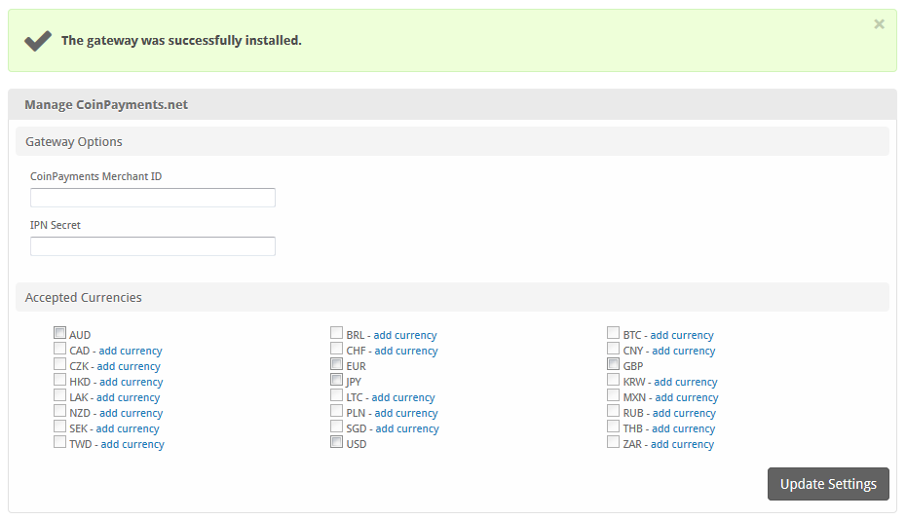The image size is (906, 520).
Task: Toggle the USD currency checkbox
Action: point(337,442)
